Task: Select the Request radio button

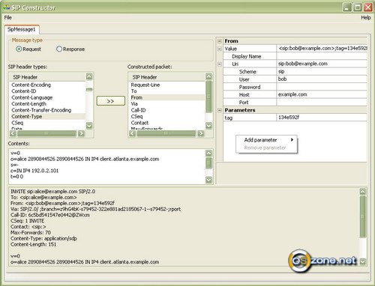Action: 19,49
